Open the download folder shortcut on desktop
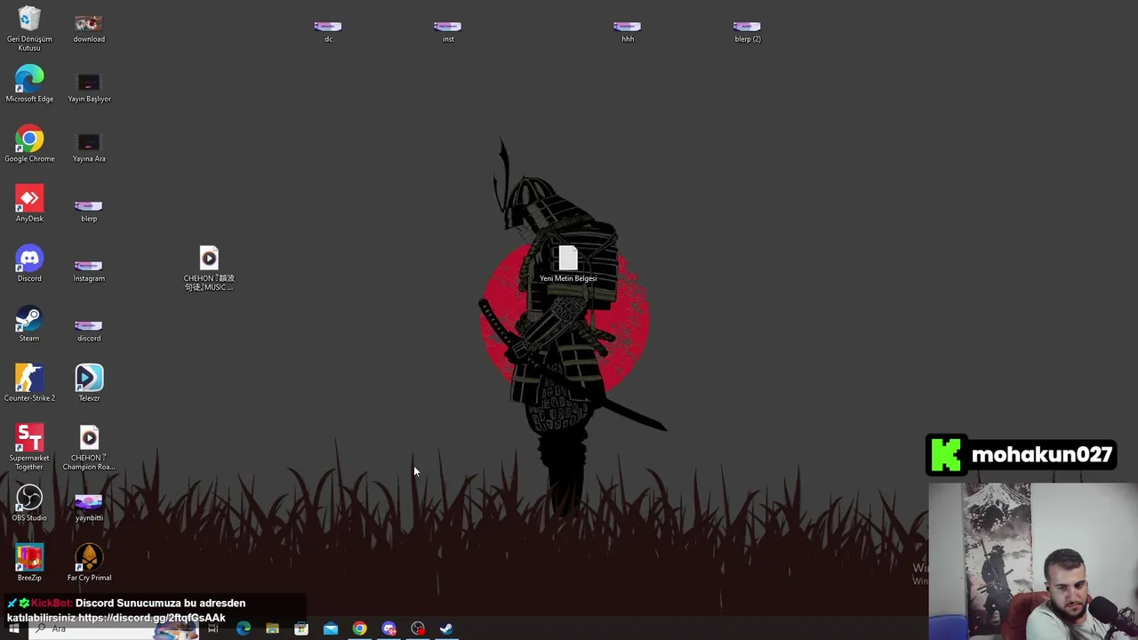Screen dimensions: 1138x640 click(89, 28)
